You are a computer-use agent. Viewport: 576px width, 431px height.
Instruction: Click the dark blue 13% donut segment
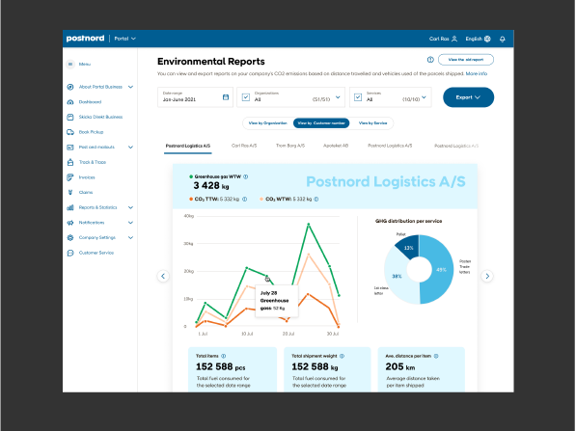408,247
